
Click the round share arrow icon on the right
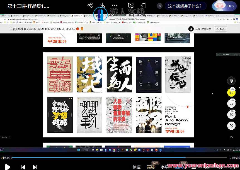[x=231, y=126]
